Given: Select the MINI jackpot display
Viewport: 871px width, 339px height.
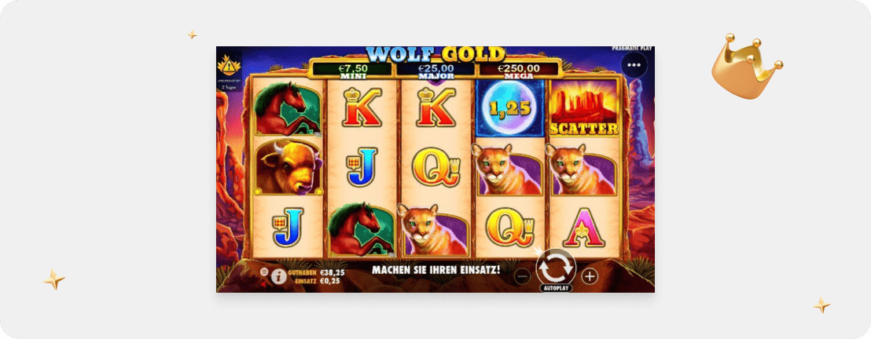Looking at the screenshot, I should click(x=351, y=70).
